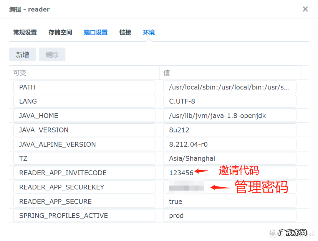Select the SPRING_PROFILES_ACTIVE value prod

(x=230, y=216)
